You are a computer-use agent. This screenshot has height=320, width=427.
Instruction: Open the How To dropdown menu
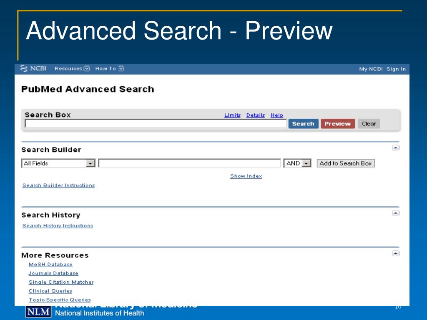click(110, 69)
